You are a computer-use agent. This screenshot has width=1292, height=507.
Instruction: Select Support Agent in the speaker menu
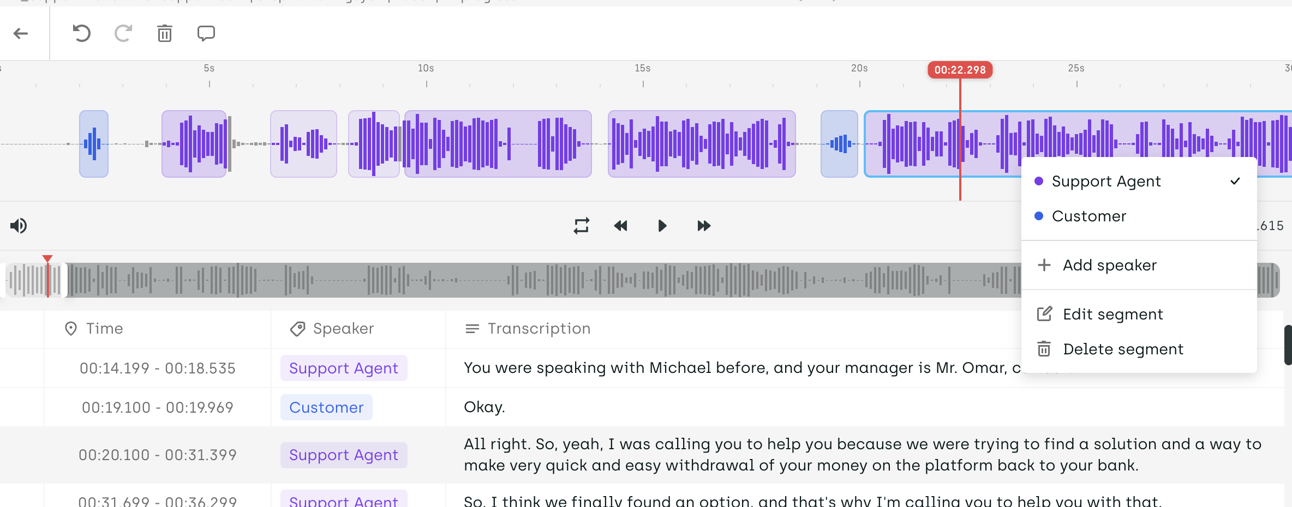pyautogui.click(x=1139, y=181)
